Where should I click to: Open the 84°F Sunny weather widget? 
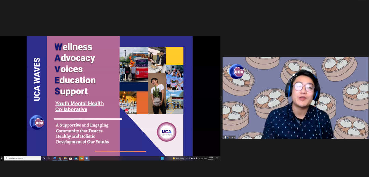pyautogui.click(x=178, y=158)
